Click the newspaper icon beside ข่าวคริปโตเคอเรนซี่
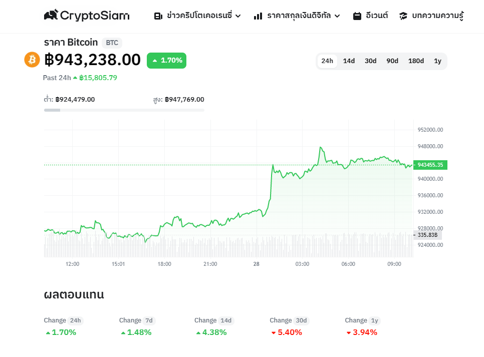Screen dimensions: 484x357 point(158,16)
